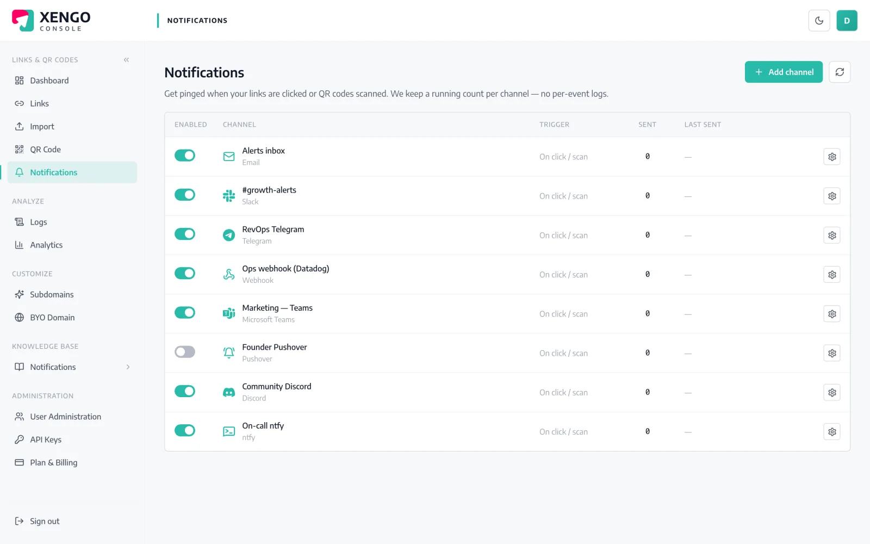
Task: Open Subdomains under Customize
Action: 72,294
